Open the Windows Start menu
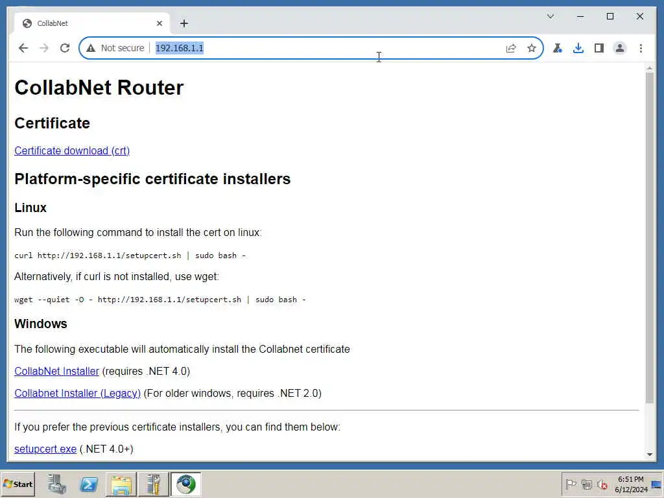The image size is (664, 498). [x=18, y=484]
